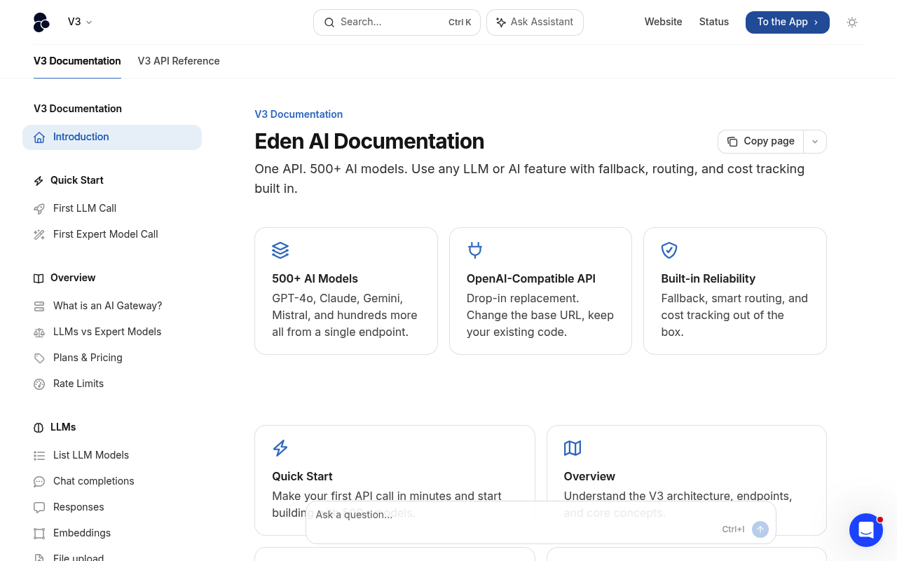
Task: Open Responses page in sidebar
Action: coord(78,507)
